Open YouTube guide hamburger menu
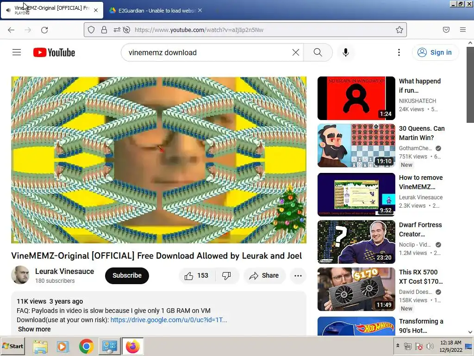This screenshot has height=356, width=474. click(17, 52)
